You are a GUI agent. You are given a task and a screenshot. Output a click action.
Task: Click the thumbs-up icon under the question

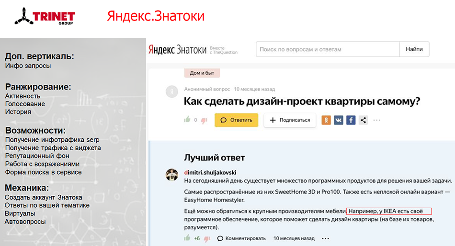pos(187,120)
